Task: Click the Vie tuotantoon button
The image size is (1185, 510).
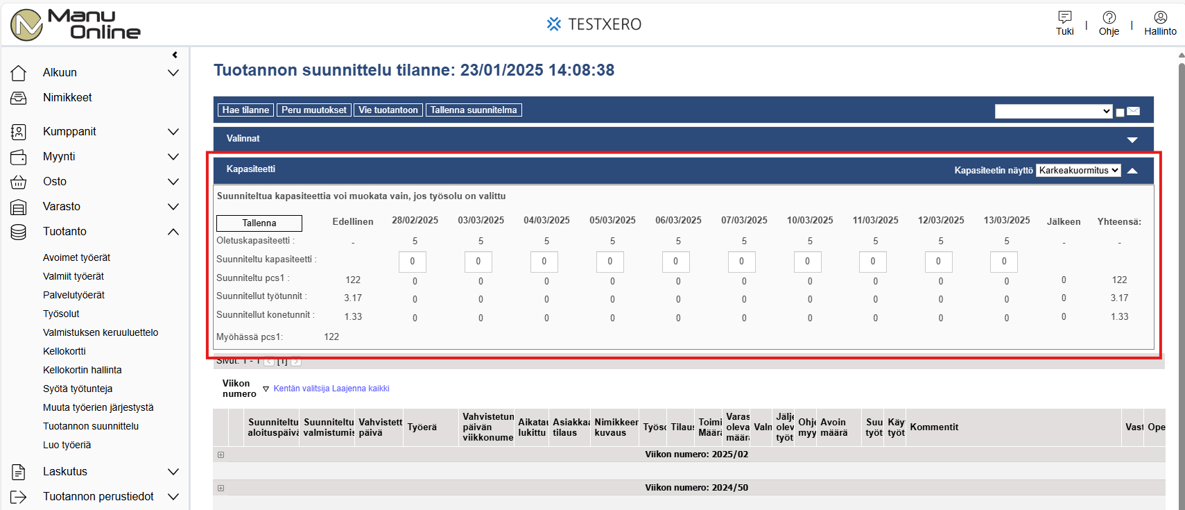Action: [x=388, y=110]
